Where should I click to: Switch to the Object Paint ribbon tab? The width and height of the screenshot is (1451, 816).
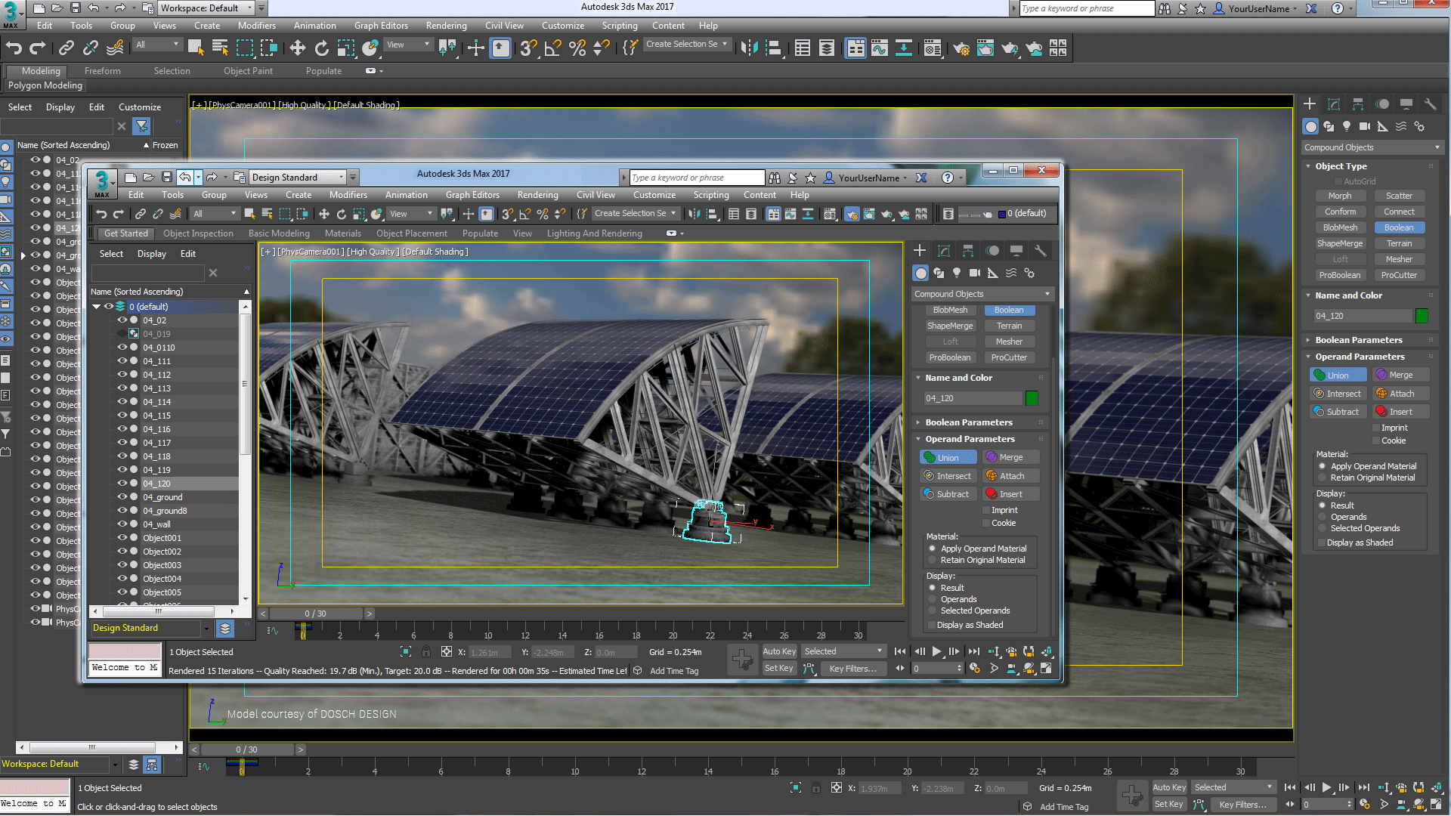(248, 71)
